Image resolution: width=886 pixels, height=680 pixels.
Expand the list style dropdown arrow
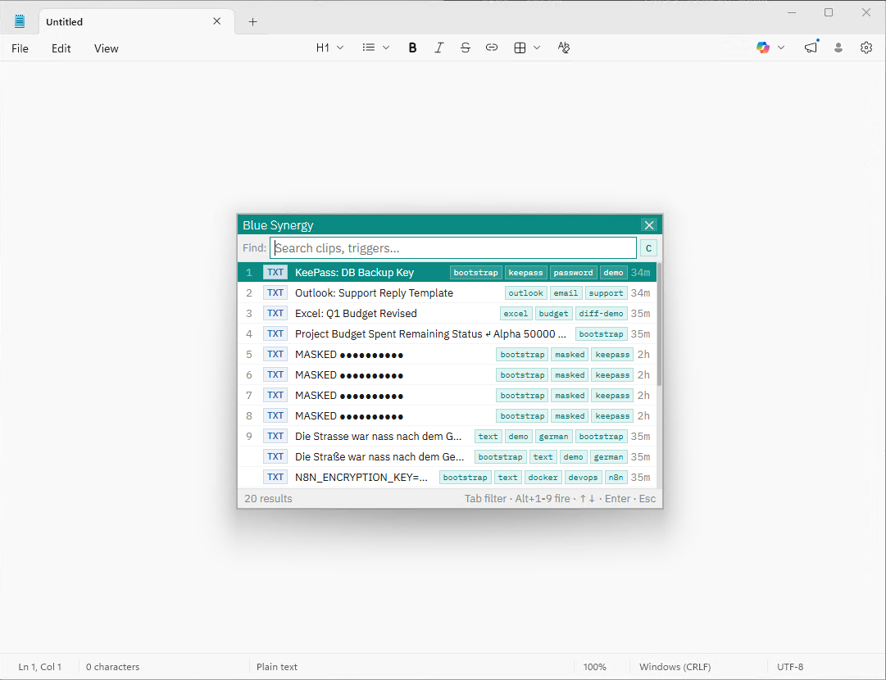click(386, 48)
